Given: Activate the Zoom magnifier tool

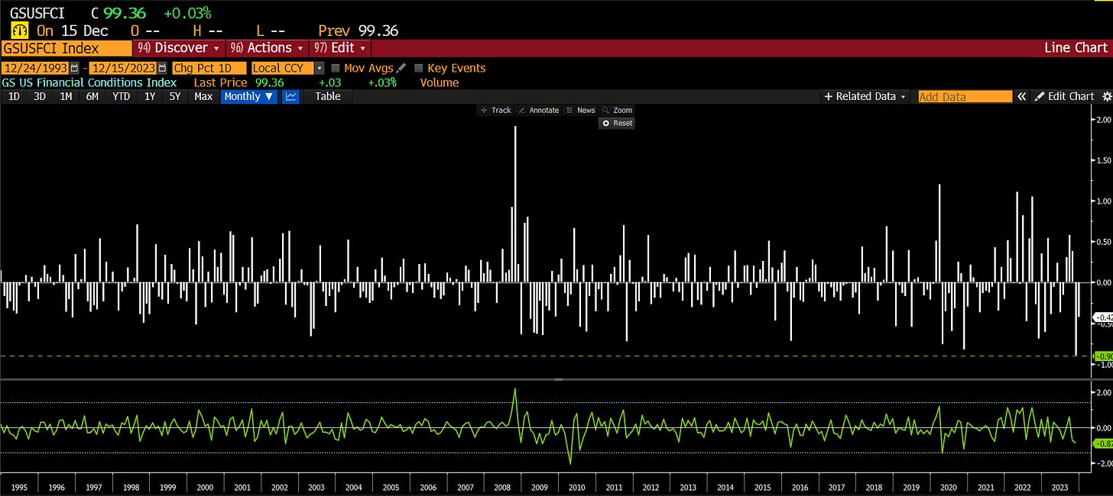Looking at the screenshot, I should (617, 110).
